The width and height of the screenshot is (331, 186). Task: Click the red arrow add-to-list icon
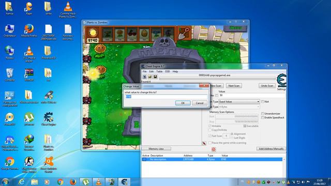pyautogui.click(x=204, y=144)
